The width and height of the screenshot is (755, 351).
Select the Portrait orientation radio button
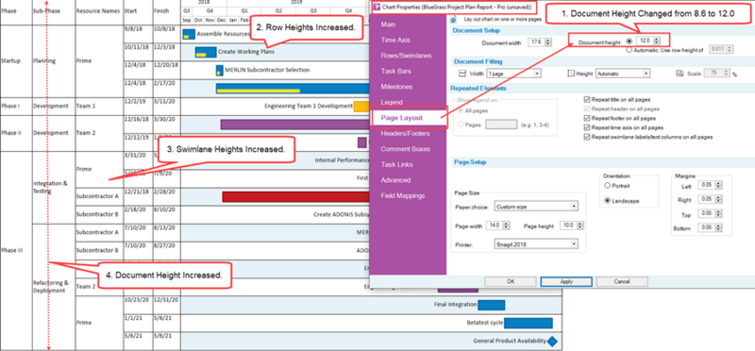click(x=607, y=185)
